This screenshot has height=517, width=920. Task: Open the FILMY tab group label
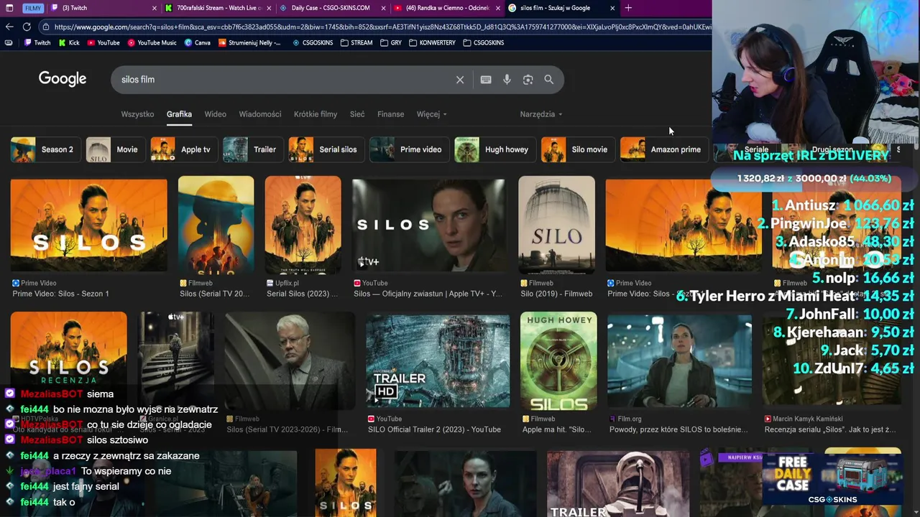pyautogui.click(x=32, y=8)
